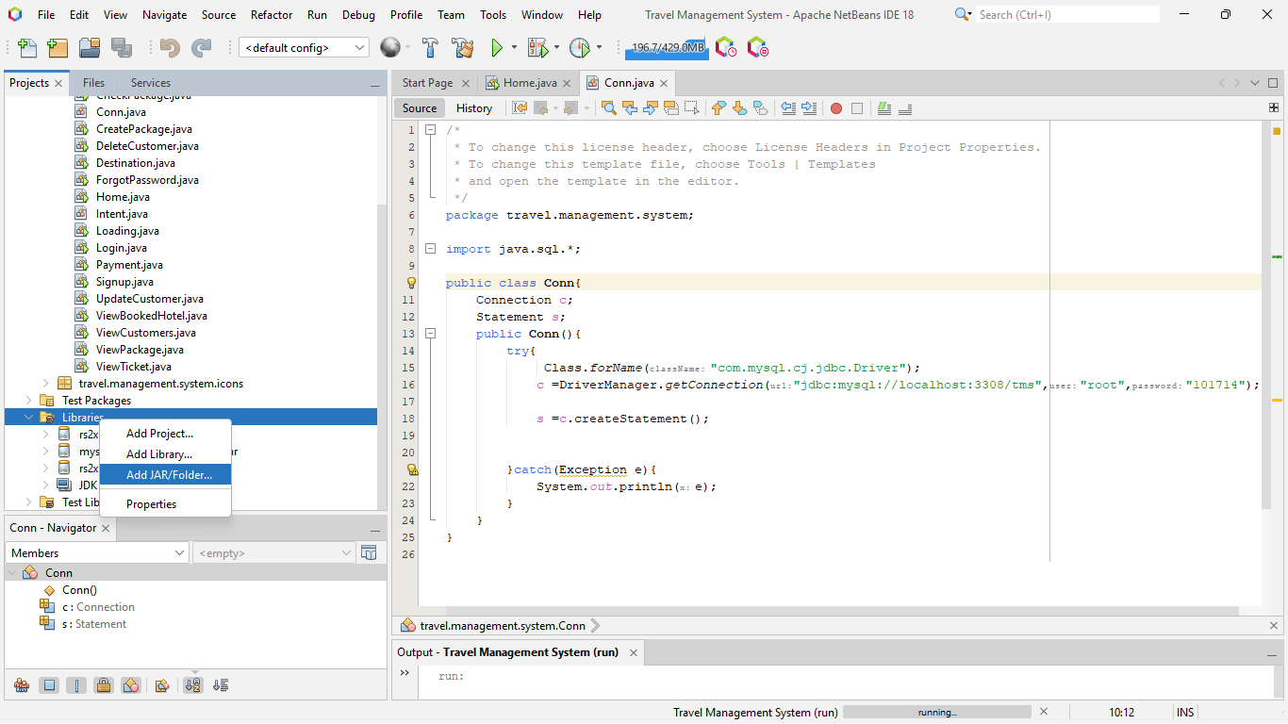Cancel running process with X in status bar
The image size is (1288, 724).
tap(1043, 713)
